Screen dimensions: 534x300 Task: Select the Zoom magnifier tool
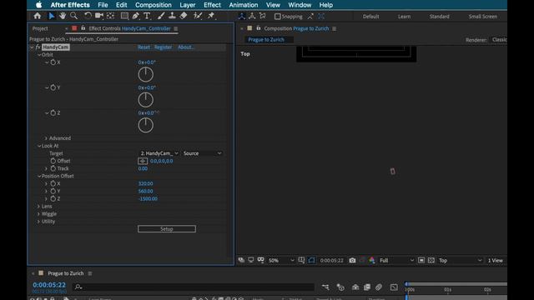tap(73, 16)
